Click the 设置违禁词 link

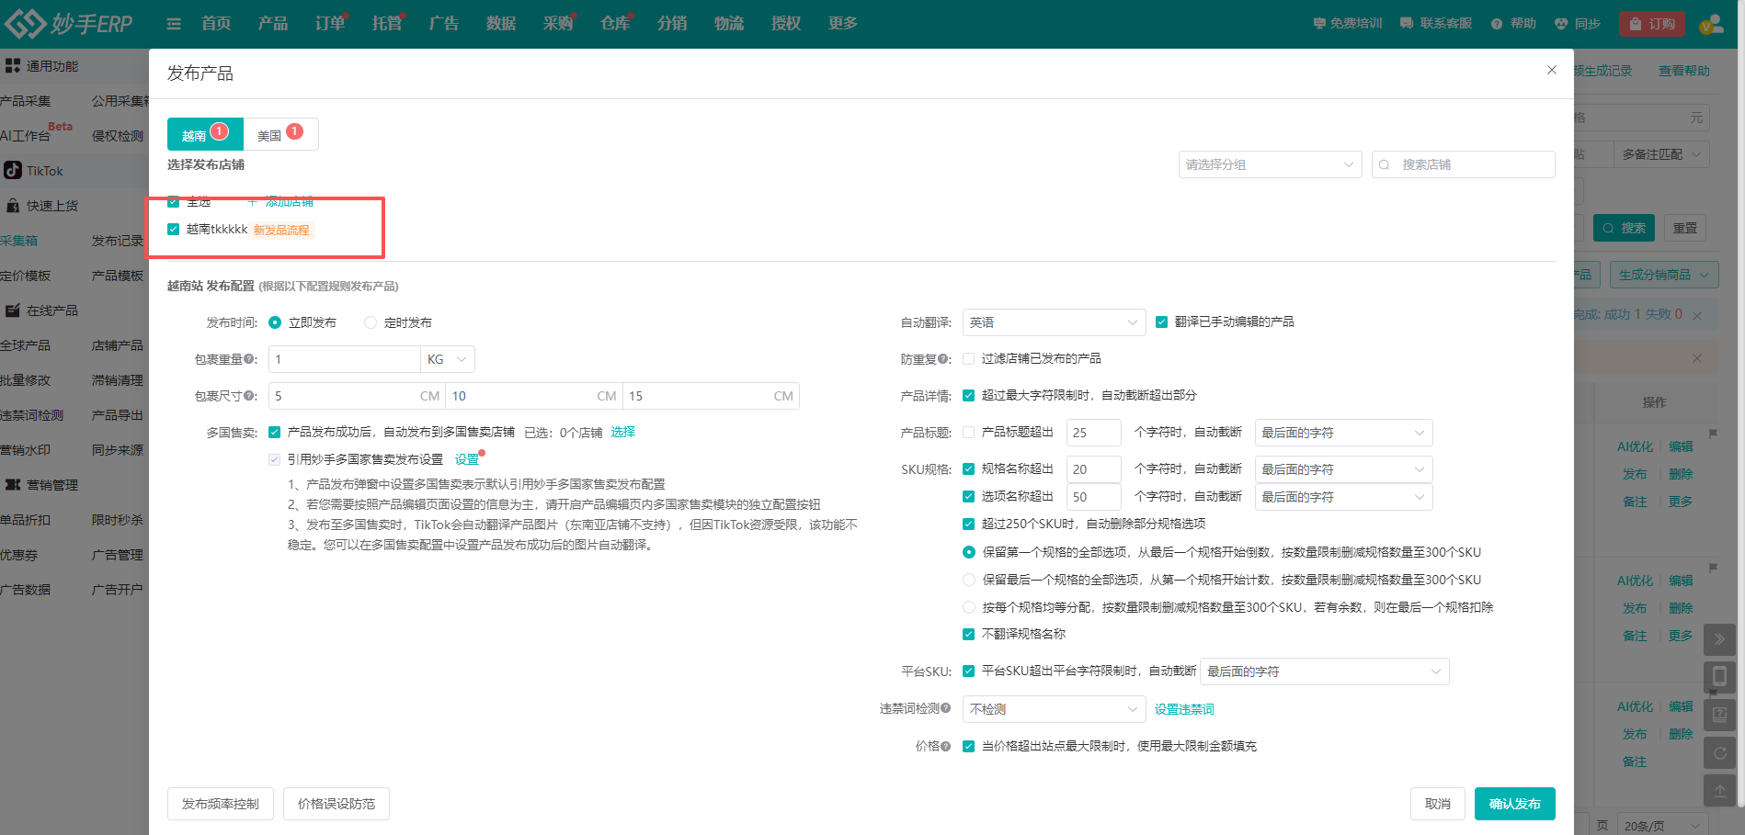(1184, 708)
